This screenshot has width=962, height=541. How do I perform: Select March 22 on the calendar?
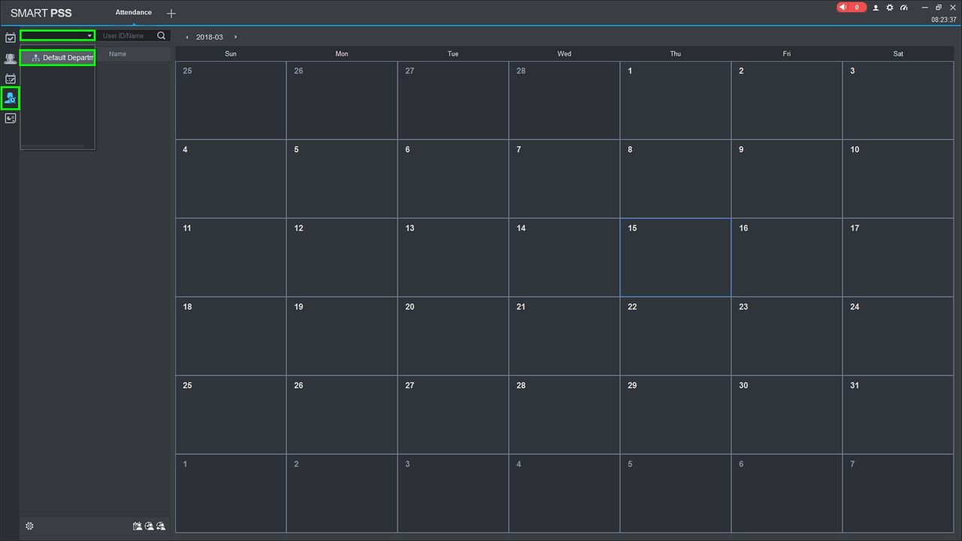click(675, 336)
